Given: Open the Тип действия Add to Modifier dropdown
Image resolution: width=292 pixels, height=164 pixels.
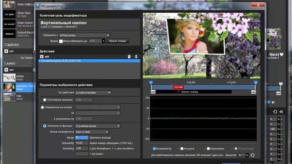Looking at the screenshot, I should 93,92.
